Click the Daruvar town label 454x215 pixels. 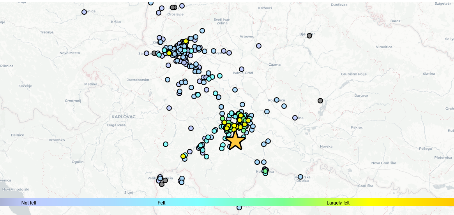click(361, 96)
